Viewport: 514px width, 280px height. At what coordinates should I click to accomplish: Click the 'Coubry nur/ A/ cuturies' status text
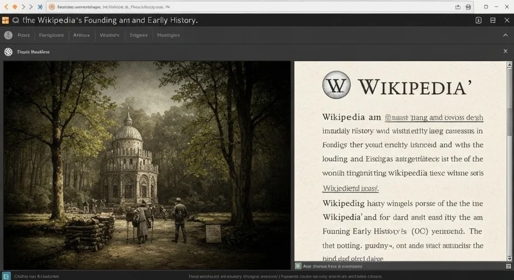(x=36, y=277)
